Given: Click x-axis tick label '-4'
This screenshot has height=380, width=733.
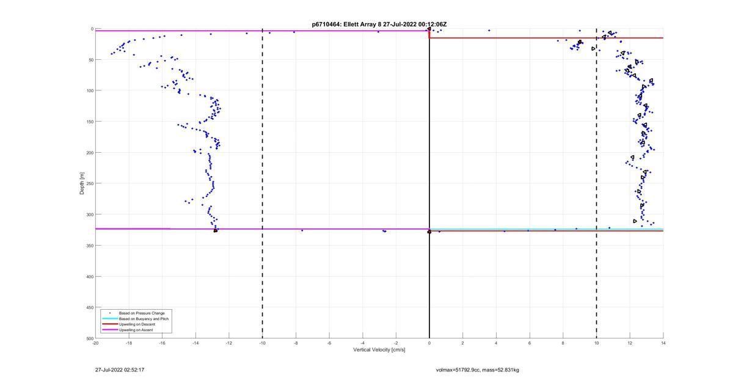Looking at the screenshot, I should 363,343.
